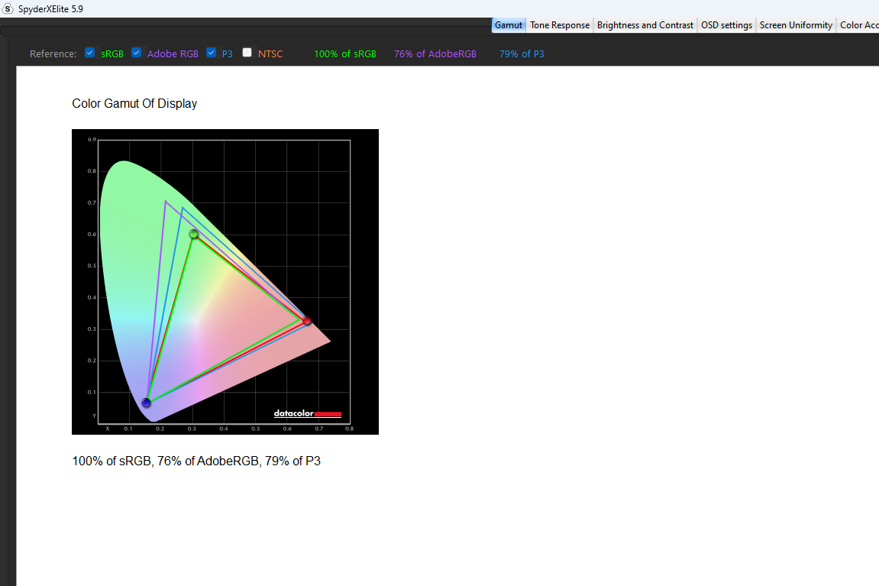Image resolution: width=879 pixels, height=586 pixels.
Task: Switch to the Tone Response tab
Action: (x=560, y=25)
